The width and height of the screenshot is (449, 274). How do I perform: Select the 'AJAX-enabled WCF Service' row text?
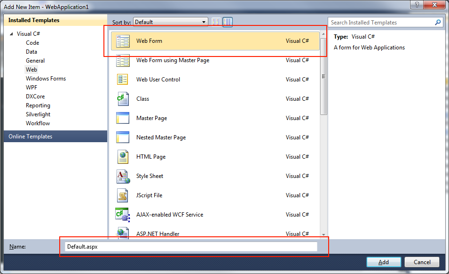tap(170, 215)
